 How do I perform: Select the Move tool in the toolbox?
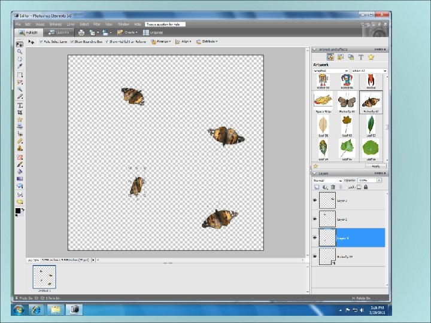(x=20, y=44)
